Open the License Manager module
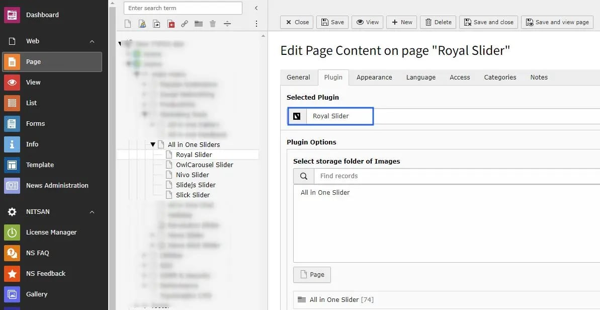Viewport: 600px width, 310px height. point(52,232)
